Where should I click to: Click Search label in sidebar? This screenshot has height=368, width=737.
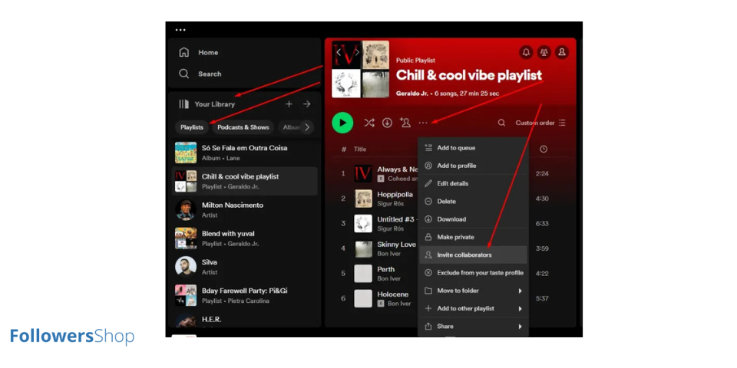210,74
